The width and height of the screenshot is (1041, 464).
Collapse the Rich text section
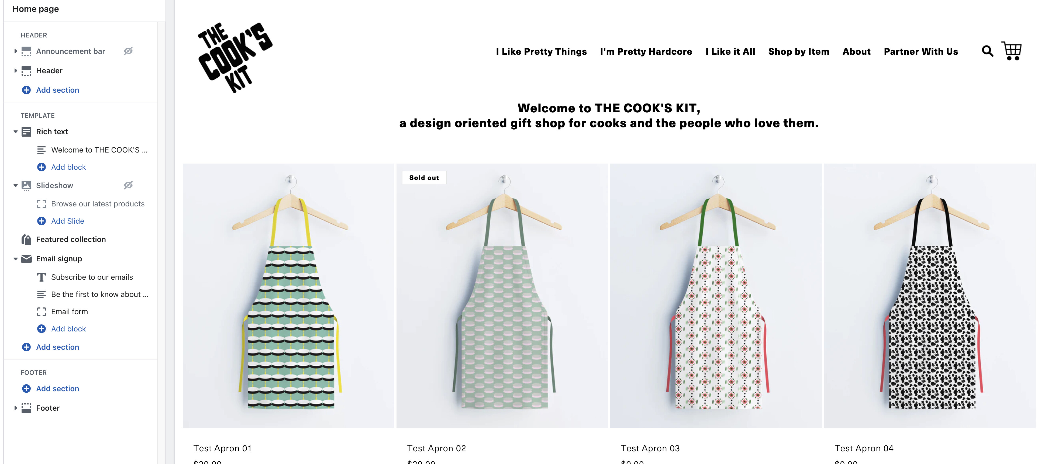pos(15,132)
